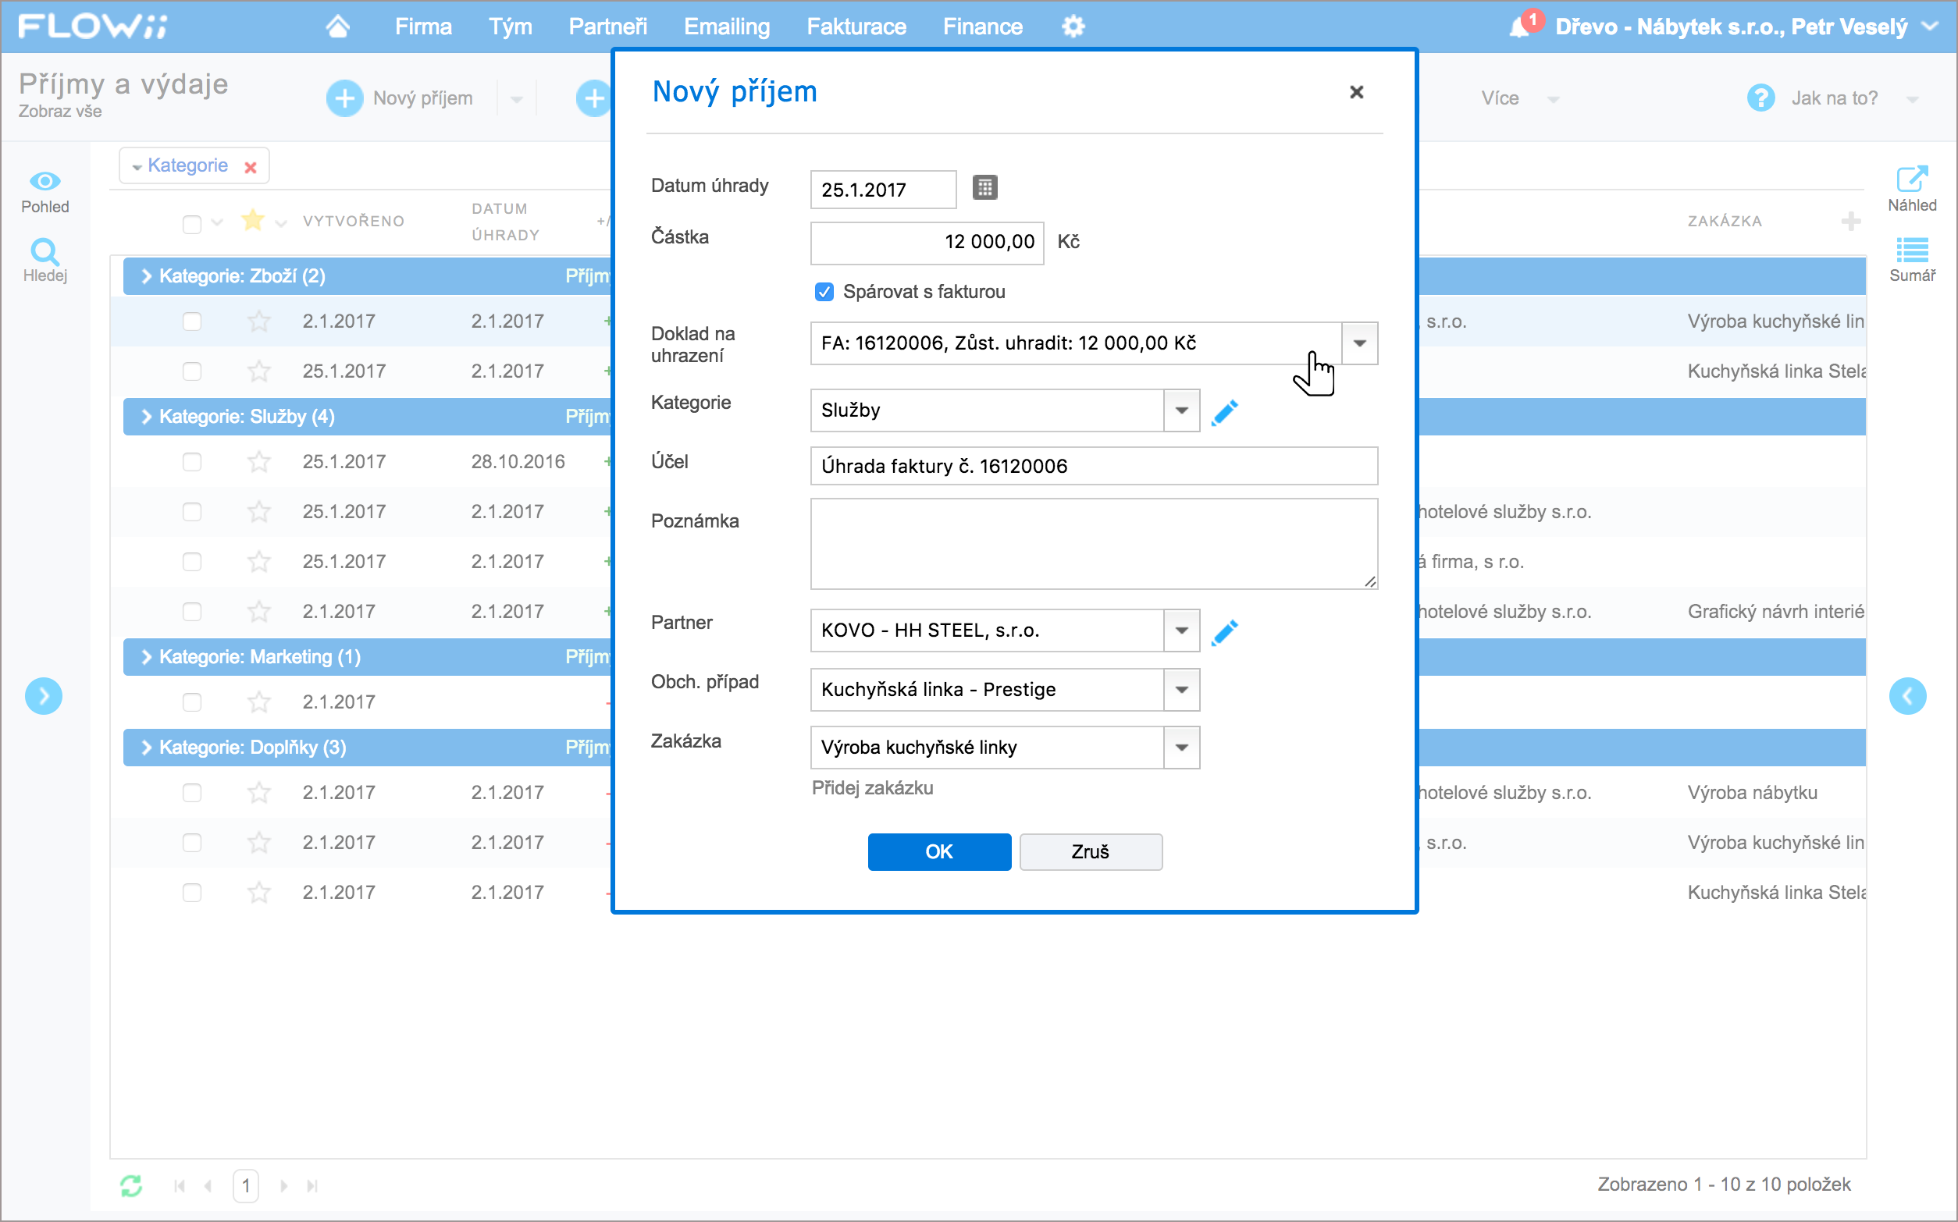Open notifications bell icon

pyautogui.click(x=1519, y=27)
